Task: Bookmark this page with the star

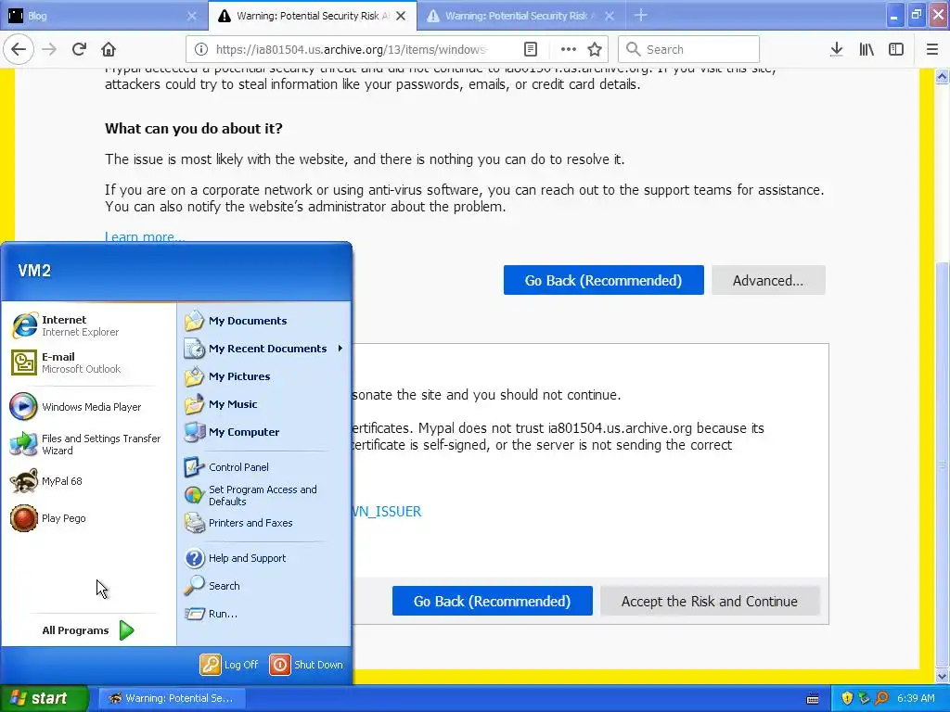Action: pyautogui.click(x=595, y=49)
